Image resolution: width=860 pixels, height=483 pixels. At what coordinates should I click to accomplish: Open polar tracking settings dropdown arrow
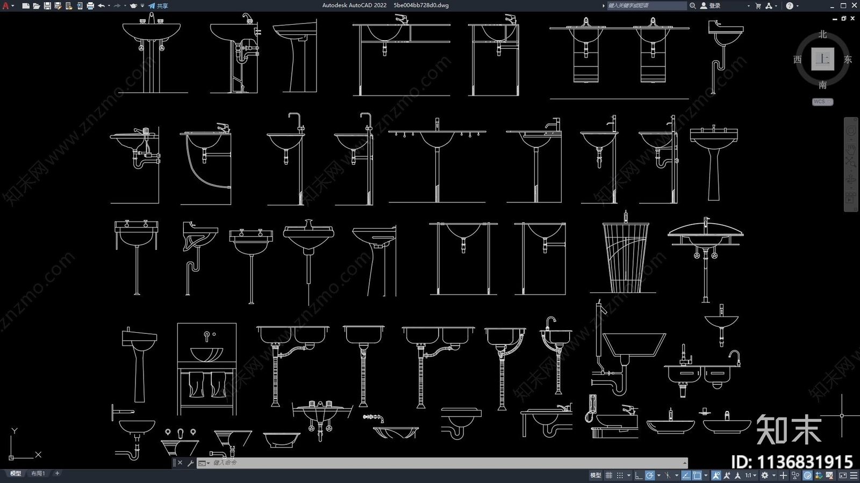pos(659,475)
